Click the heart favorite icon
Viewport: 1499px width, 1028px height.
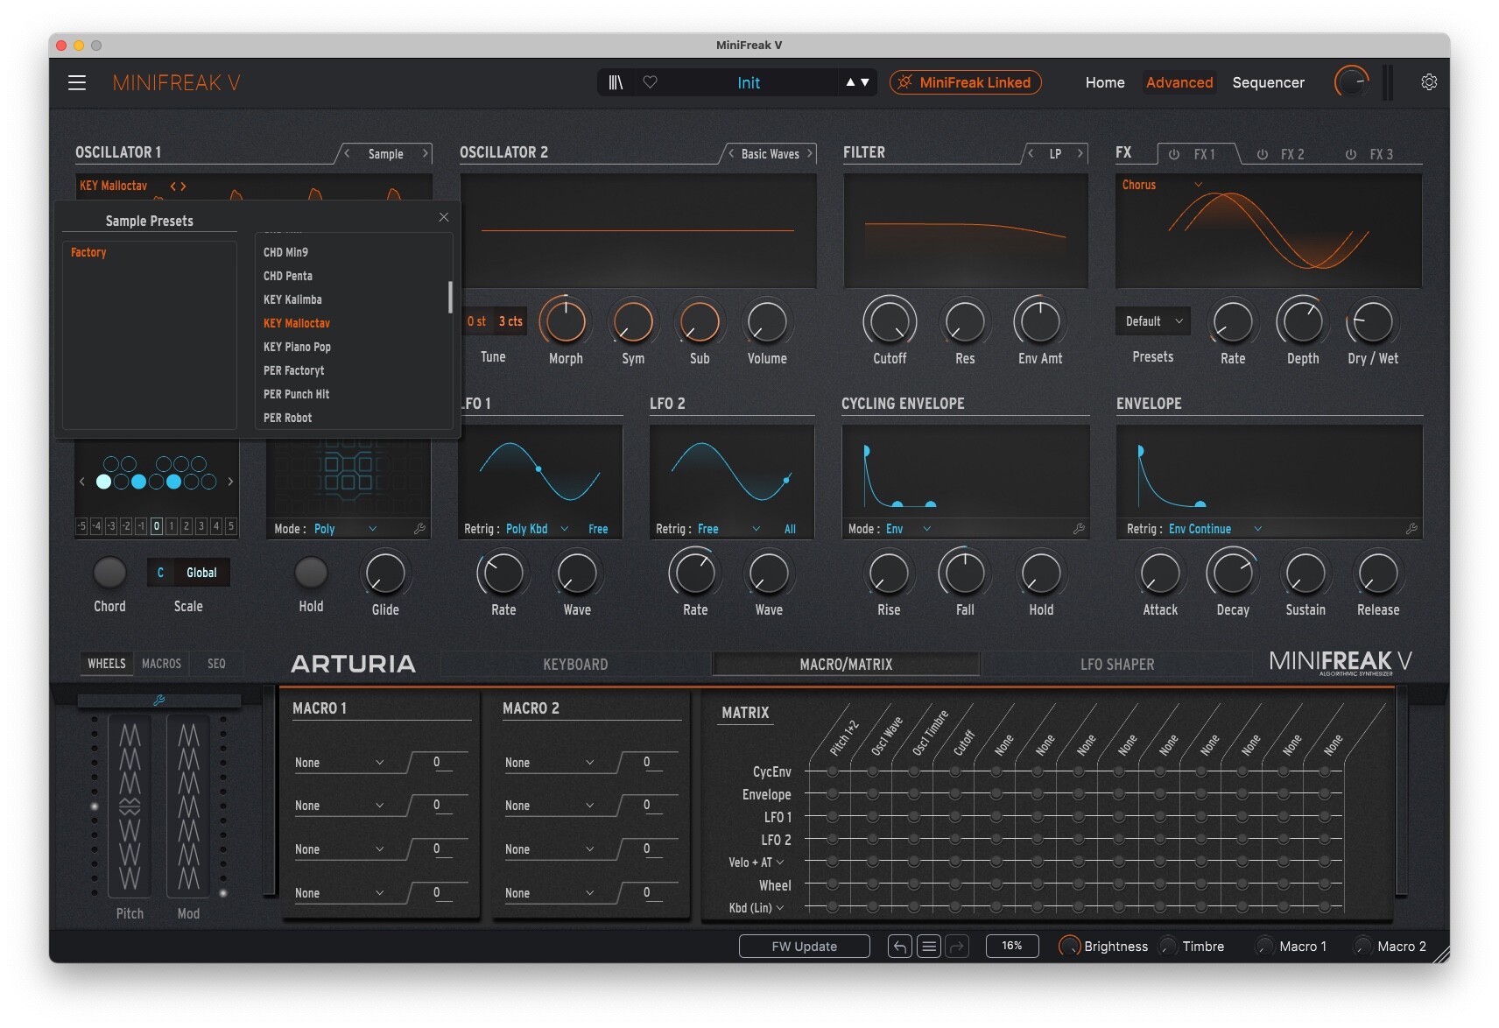(650, 82)
